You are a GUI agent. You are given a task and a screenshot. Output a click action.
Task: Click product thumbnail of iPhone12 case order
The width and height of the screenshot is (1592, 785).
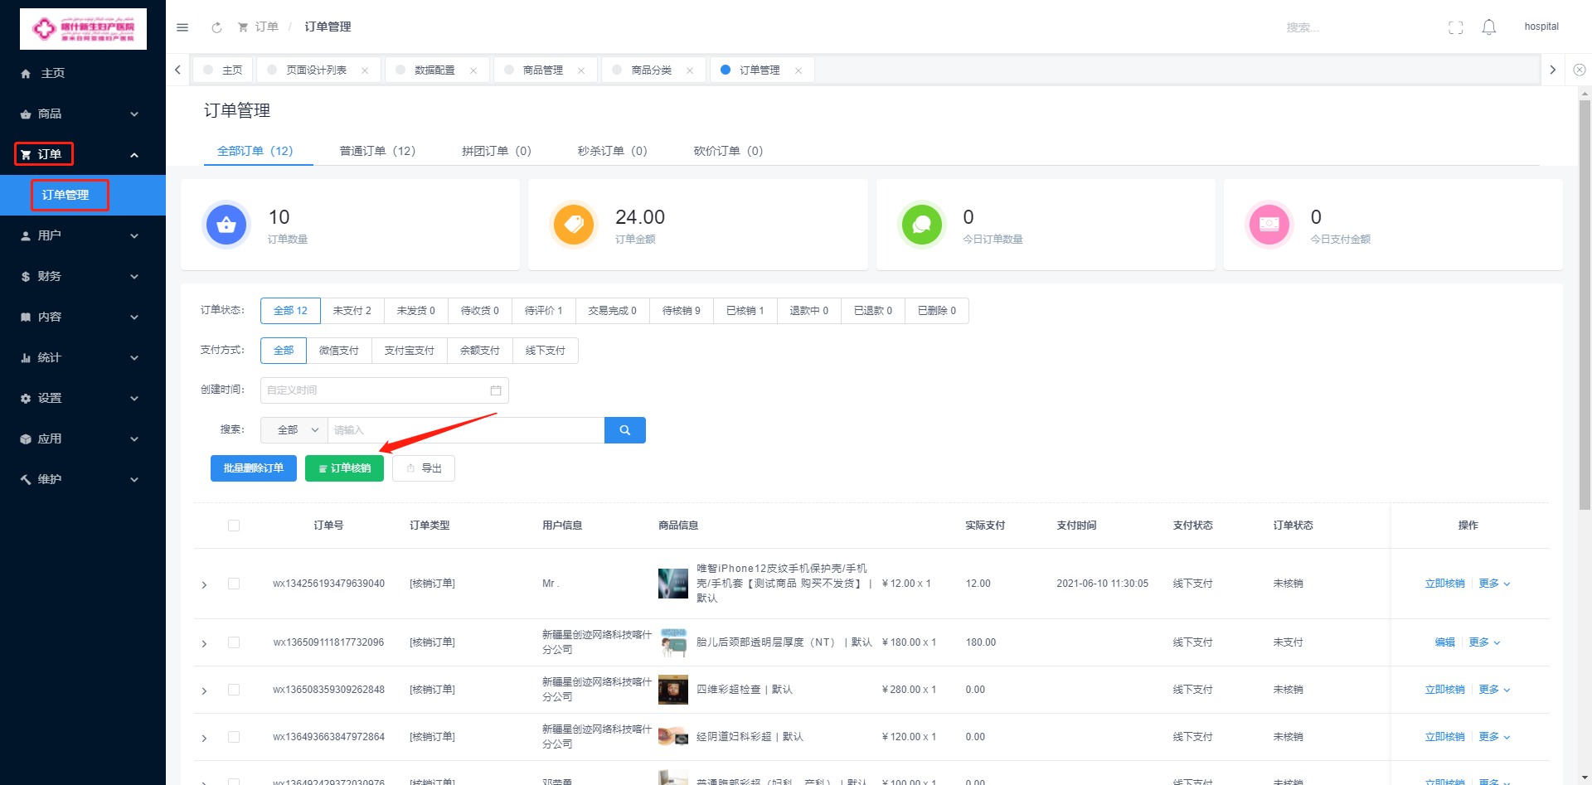pos(673,584)
